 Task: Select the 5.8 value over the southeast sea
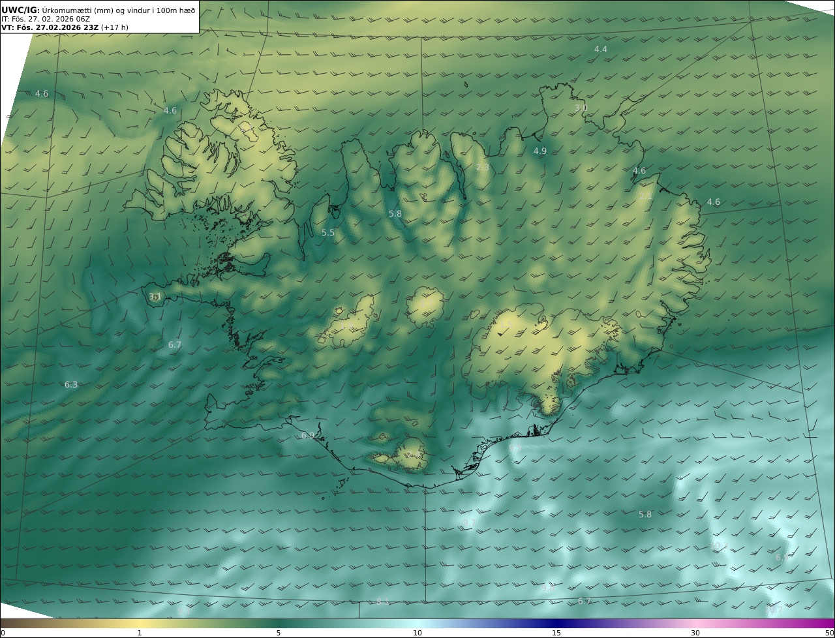pyautogui.click(x=645, y=515)
